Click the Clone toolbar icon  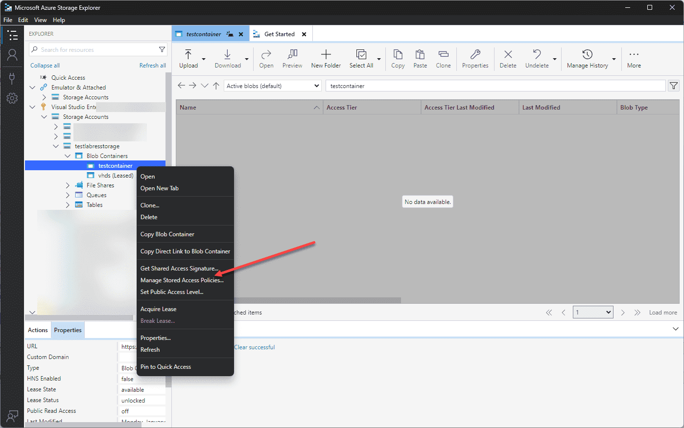443,59
